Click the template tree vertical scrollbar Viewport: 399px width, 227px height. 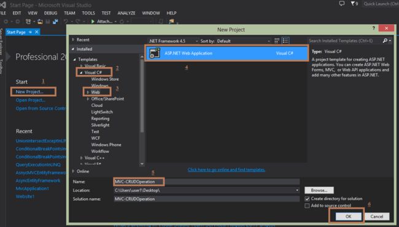tap(142, 96)
